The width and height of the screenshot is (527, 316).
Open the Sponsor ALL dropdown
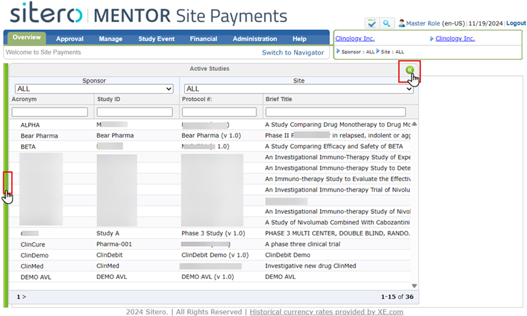coord(94,88)
